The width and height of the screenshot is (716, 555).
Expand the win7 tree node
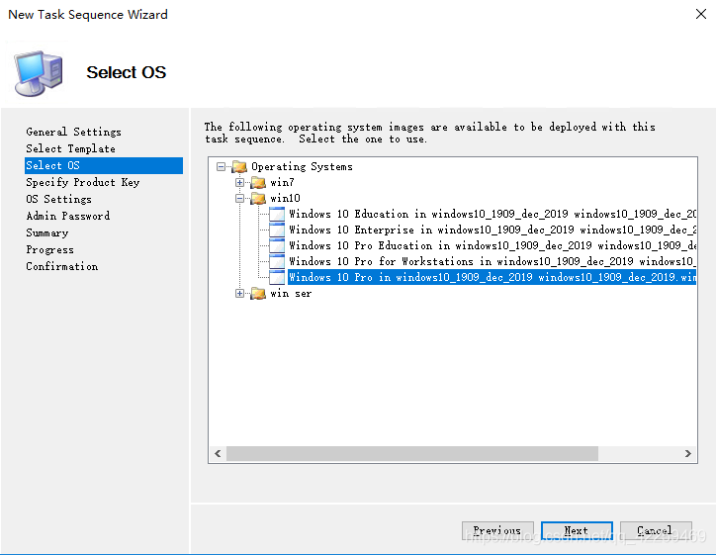tap(240, 183)
